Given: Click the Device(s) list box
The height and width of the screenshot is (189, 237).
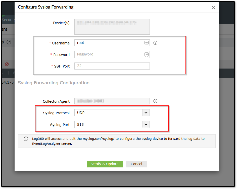Looking at the screenshot, I should pos(112,27).
